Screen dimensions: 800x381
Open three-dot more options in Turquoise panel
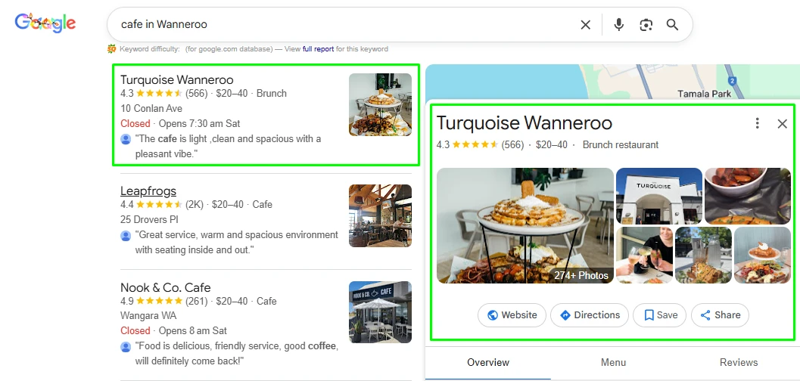tap(757, 123)
